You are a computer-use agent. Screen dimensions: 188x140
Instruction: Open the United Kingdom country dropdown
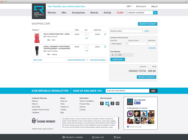point(119,44)
